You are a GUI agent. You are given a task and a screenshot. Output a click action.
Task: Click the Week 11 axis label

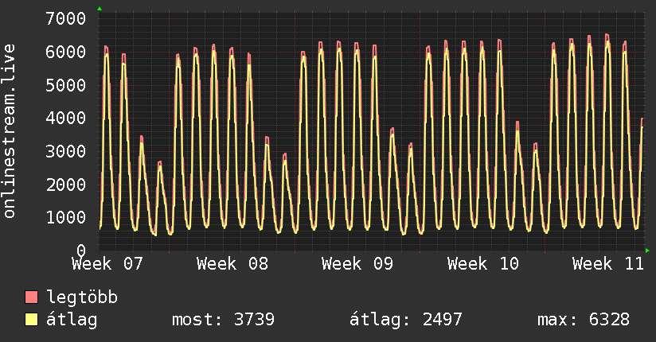pos(608,264)
